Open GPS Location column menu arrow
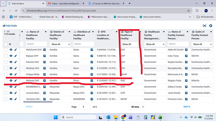The height and width of the screenshot is (121, 216). (116, 32)
